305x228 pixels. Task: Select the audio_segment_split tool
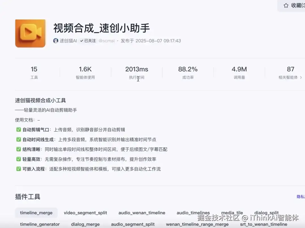(133, 224)
